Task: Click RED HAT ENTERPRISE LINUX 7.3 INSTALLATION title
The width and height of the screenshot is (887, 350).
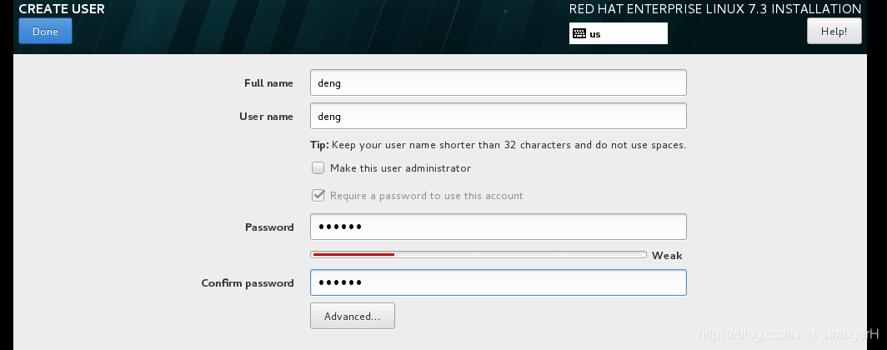Action: point(715,9)
